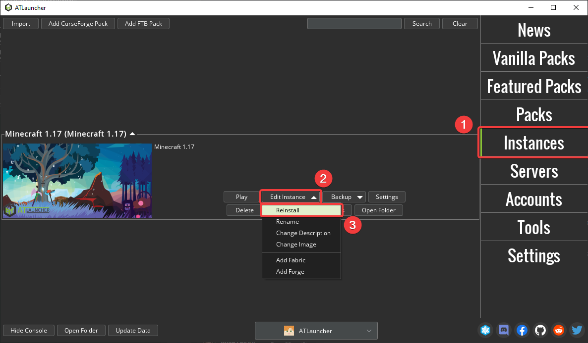Click the Hide Console button
This screenshot has width=588, height=343.
(28, 330)
